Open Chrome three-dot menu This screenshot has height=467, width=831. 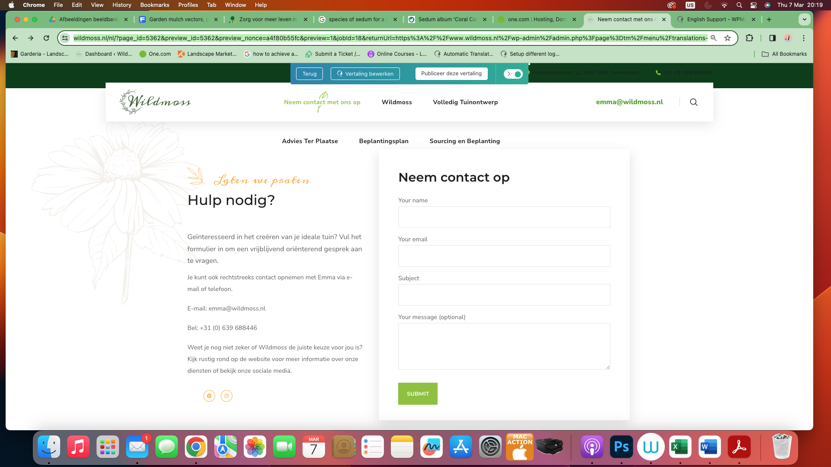[804, 38]
